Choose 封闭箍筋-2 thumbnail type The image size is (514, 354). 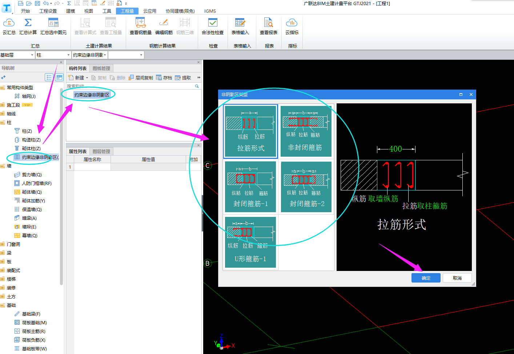[306, 187]
